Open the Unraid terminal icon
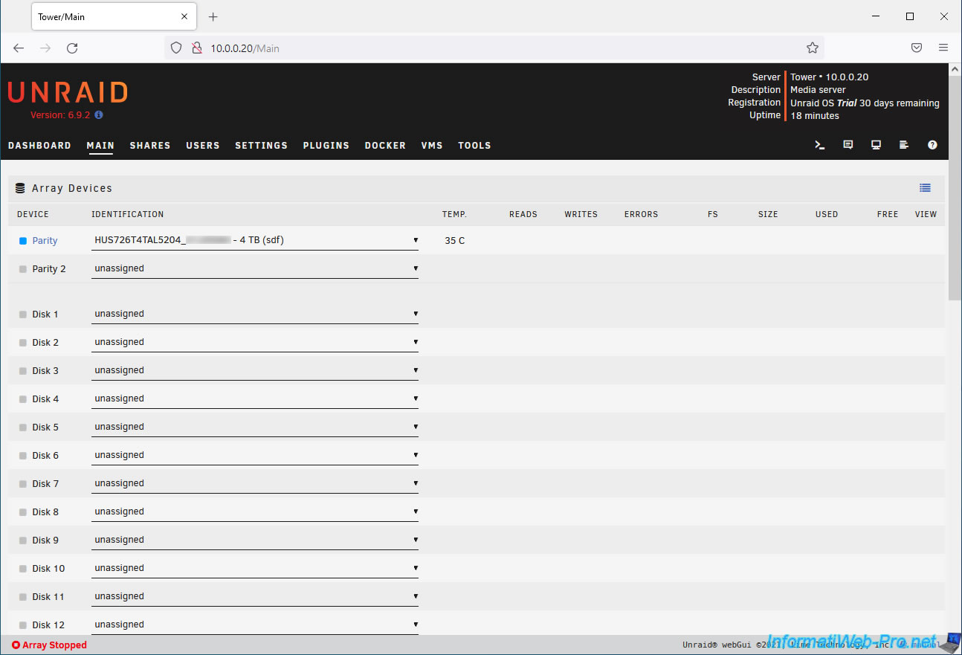This screenshot has width=962, height=655. pyautogui.click(x=820, y=145)
